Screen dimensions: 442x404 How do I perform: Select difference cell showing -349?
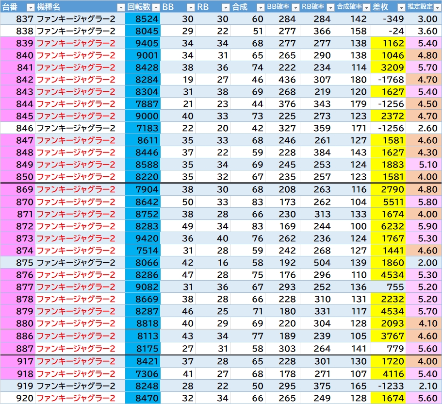(388, 19)
